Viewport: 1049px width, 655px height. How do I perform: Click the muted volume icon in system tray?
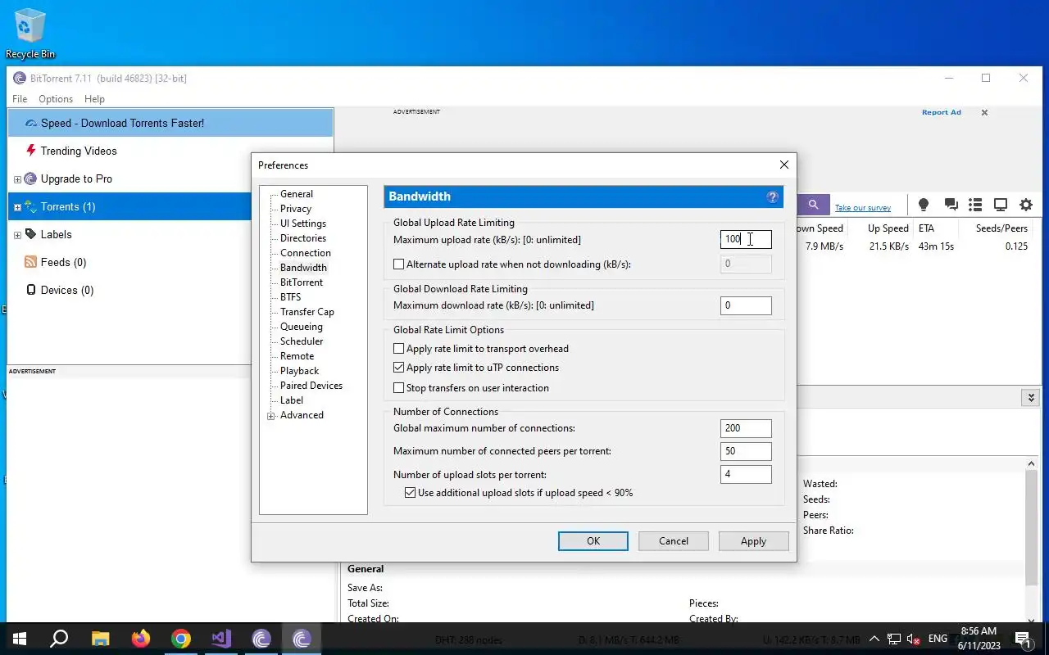[x=913, y=639]
